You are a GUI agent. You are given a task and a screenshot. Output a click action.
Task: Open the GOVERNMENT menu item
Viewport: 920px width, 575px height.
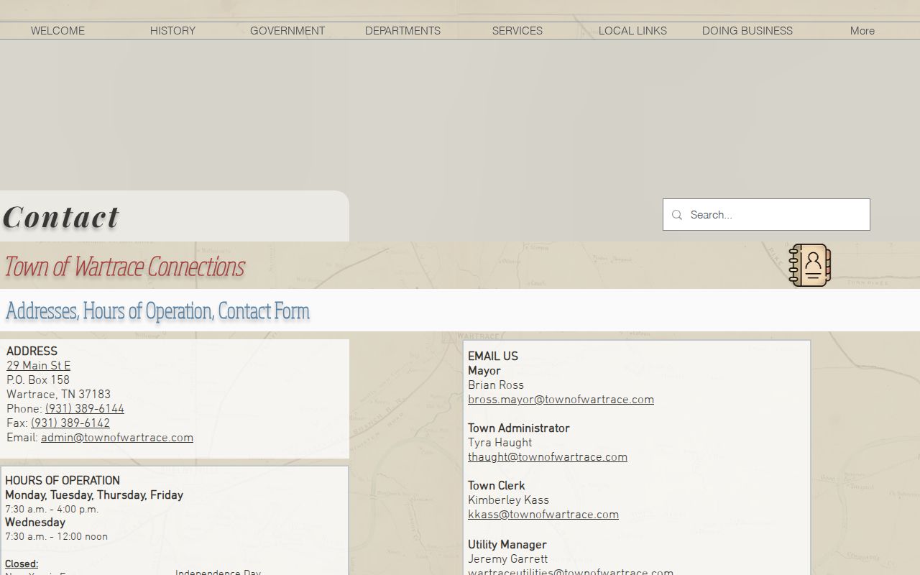point(287,30)
